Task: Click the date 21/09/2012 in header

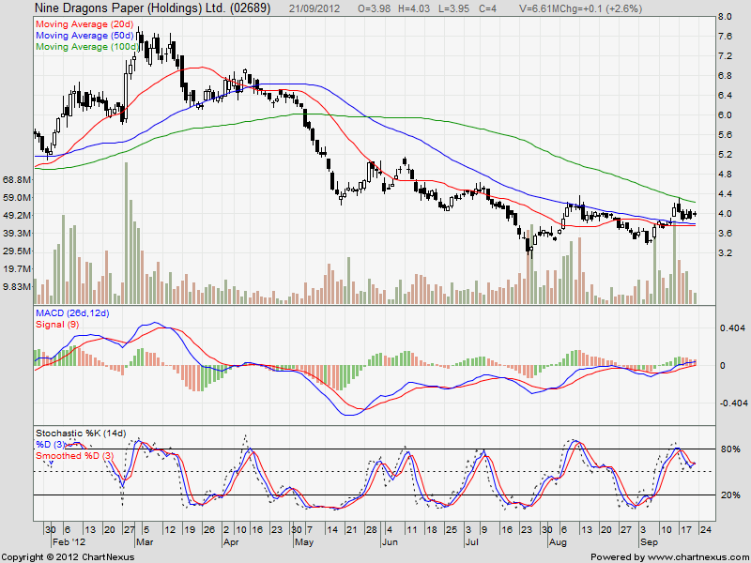Action: coord(314,8)
